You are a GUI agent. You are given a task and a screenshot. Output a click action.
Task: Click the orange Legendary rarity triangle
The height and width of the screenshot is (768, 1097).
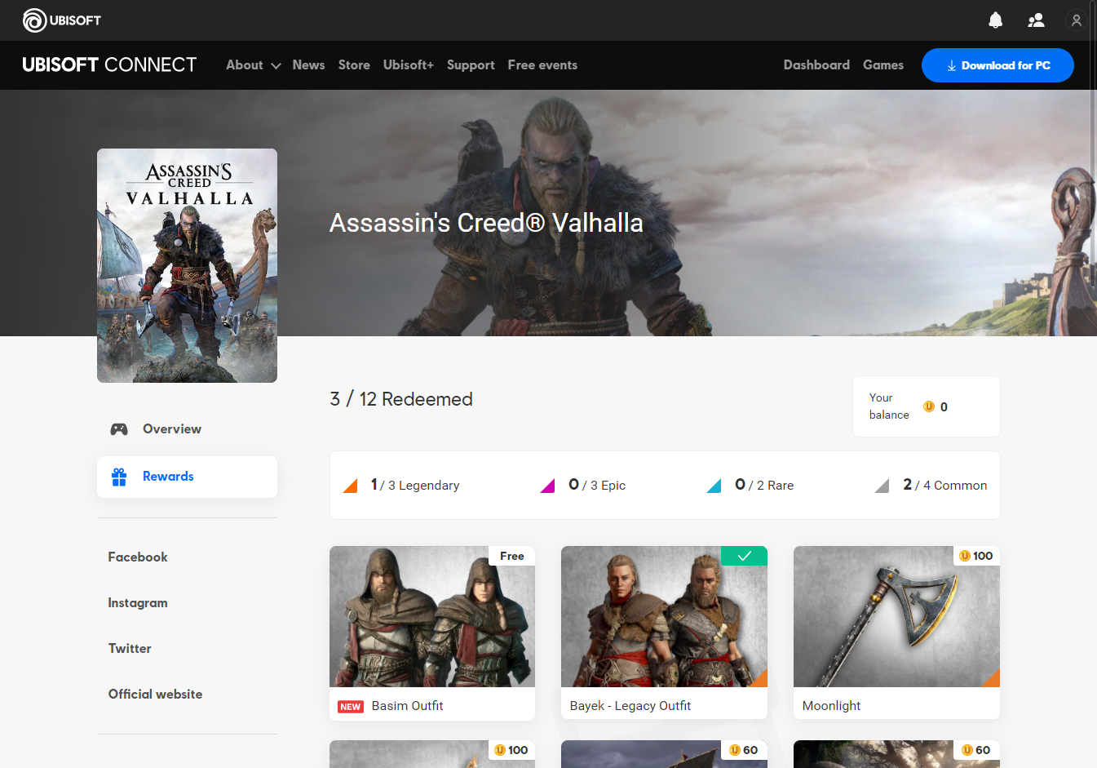point(350,486)
